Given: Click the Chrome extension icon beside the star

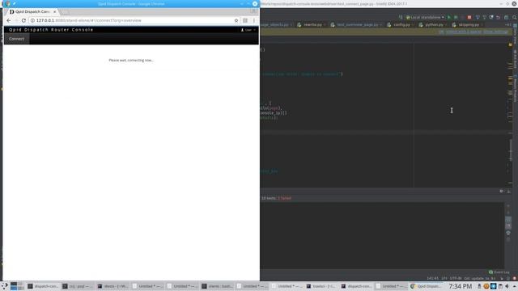Looking at the screenshot, I should tap(245, 20).
